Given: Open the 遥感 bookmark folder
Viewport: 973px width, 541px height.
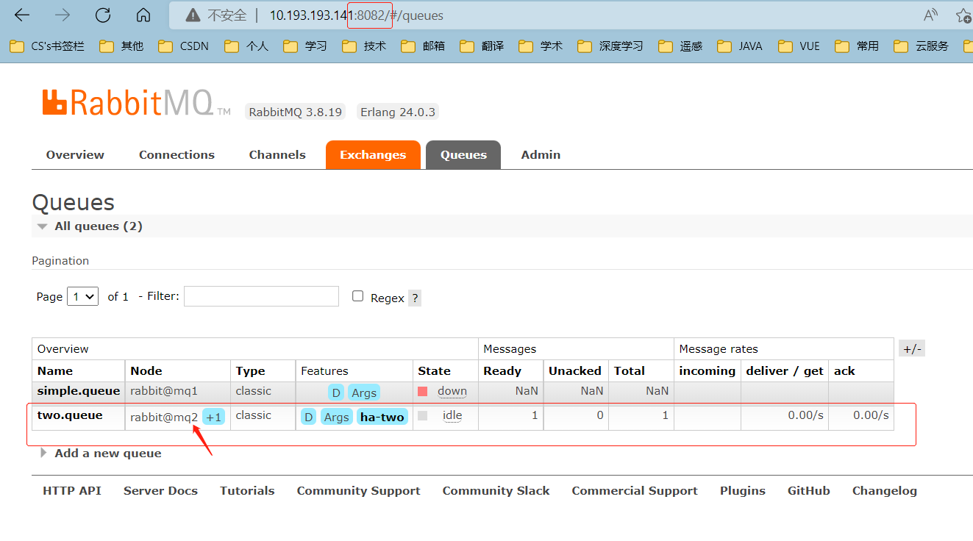Looking at the screenshot, I should point(680,46).
